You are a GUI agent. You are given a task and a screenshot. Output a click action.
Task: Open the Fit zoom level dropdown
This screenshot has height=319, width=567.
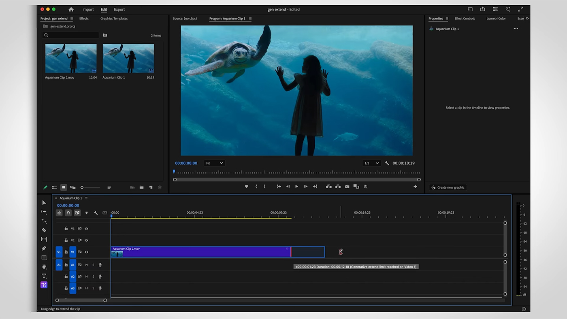coord(214,163)
